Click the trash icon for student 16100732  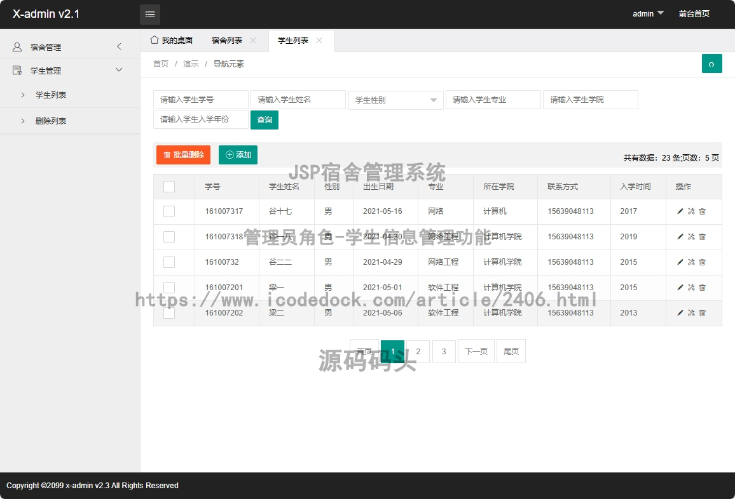(702, 262)
